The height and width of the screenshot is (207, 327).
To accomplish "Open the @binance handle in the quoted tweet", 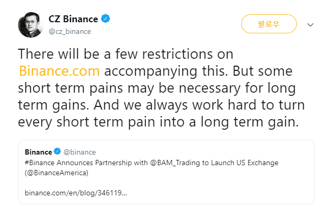I will click(x=79, y=152).
